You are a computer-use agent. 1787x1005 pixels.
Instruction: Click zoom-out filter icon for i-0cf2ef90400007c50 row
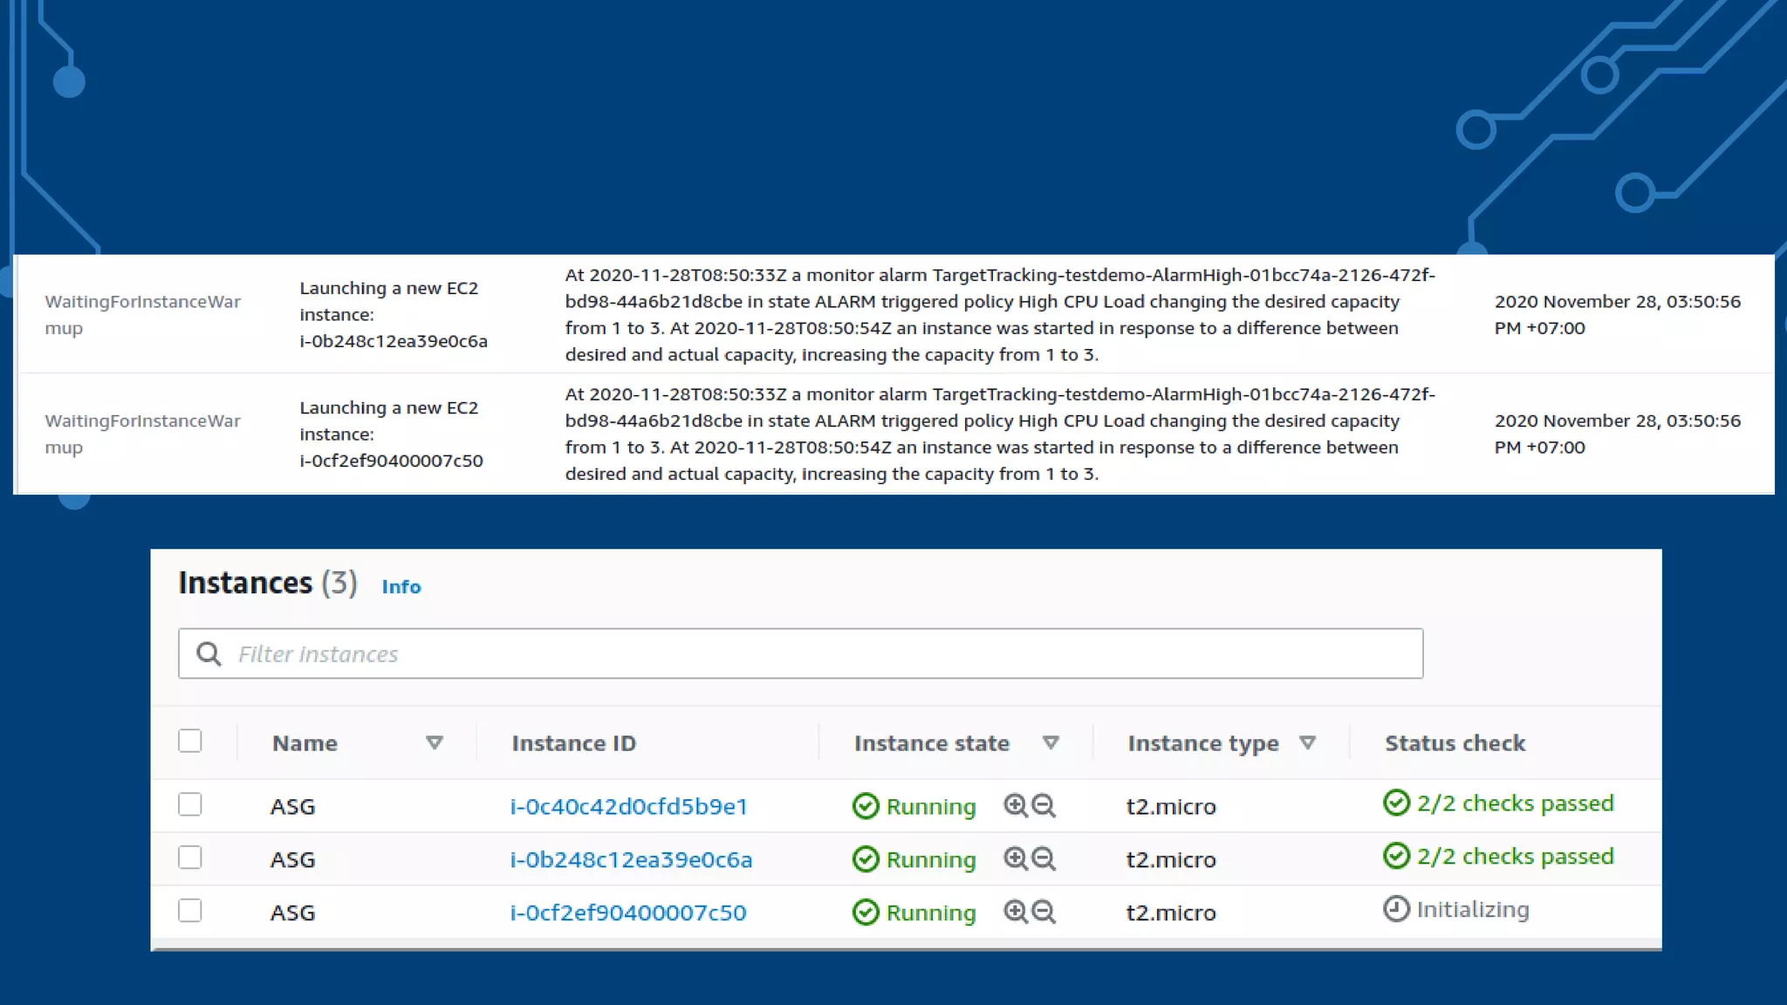pos(1044,912)
